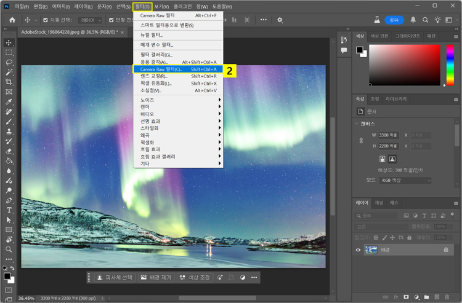Select the Horizontal Type tool
The height and width of the screenshot is (303, 462).
click(x=9, y=210)
